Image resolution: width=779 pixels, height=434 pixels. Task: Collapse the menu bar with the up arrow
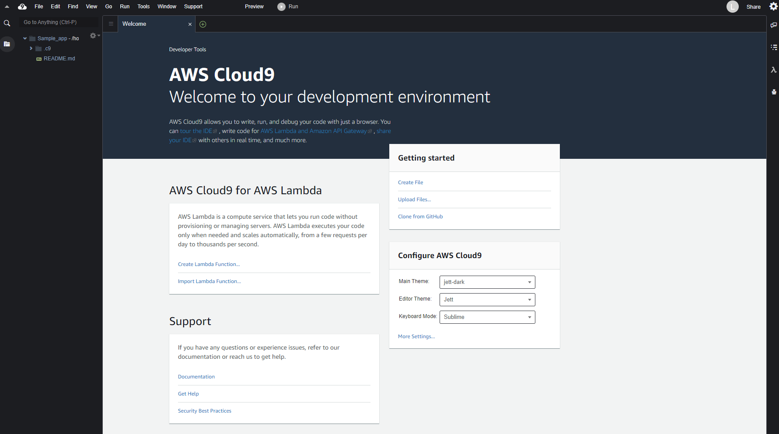point(7,7)
